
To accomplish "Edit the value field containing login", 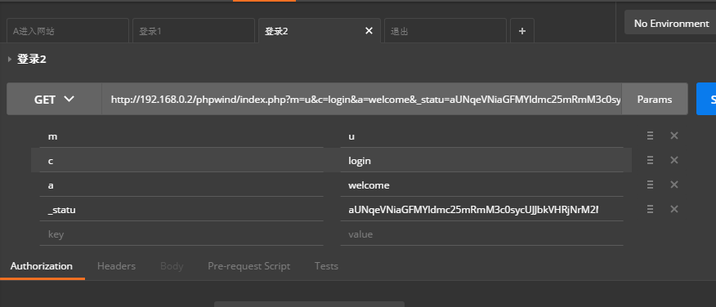I will pyautogui.click(x=481, y=161).
